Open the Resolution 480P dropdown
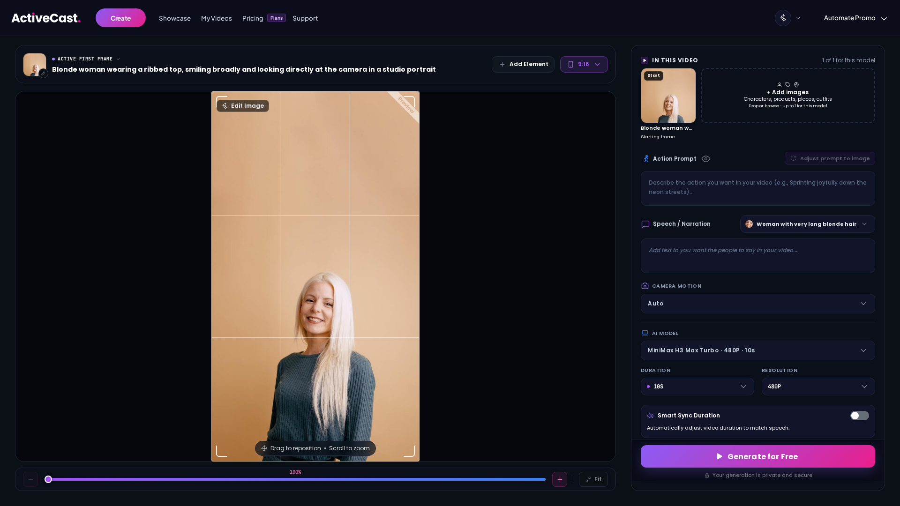Screen dimensions: 900x506 pos(818,387)
